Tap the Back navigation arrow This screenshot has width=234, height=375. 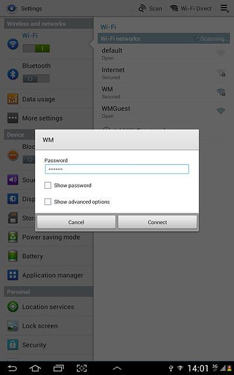(x=12, y=368)
